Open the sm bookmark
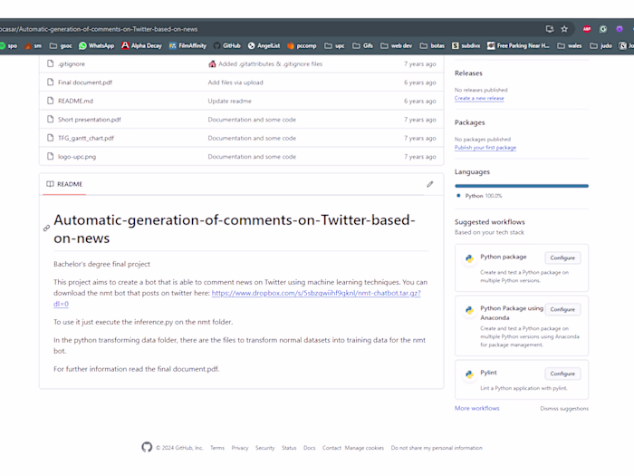 click(x=34, y=45)
